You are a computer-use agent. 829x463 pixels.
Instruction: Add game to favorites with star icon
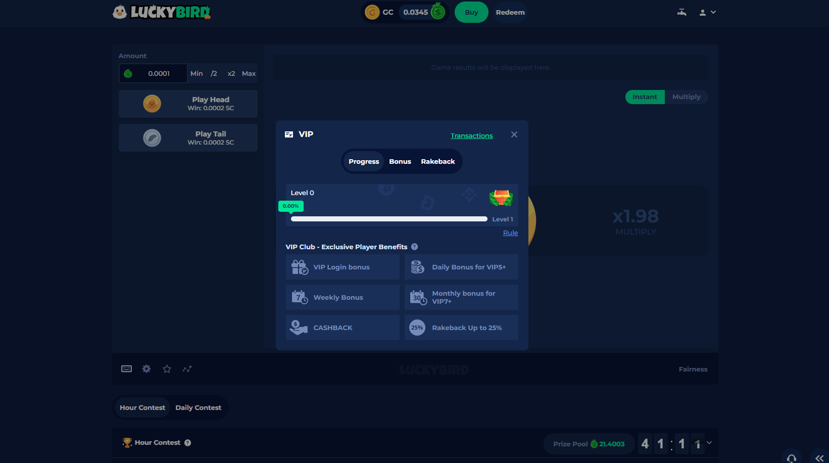click(x=167, y=369)
